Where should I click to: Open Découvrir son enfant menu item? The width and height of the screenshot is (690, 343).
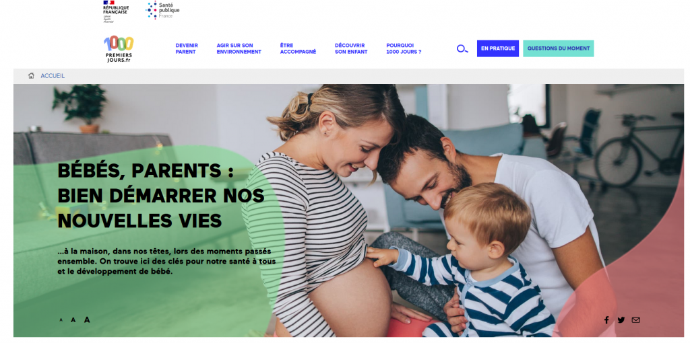pyautogui.click(x=351, y=48)
